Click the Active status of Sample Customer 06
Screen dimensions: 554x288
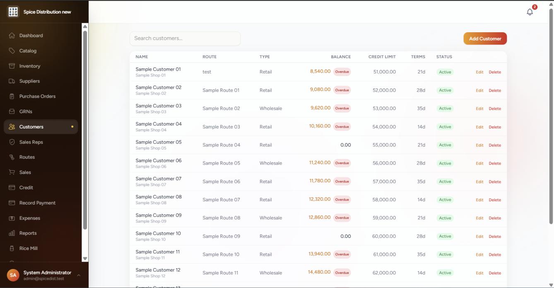point(445,163)
